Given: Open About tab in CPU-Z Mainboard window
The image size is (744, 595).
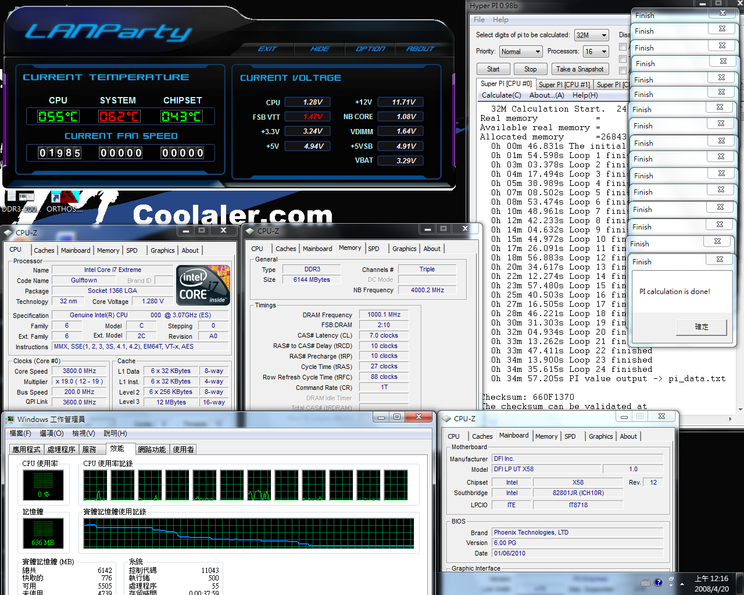Looking at the screenshot, I should (x=628, y=436).
